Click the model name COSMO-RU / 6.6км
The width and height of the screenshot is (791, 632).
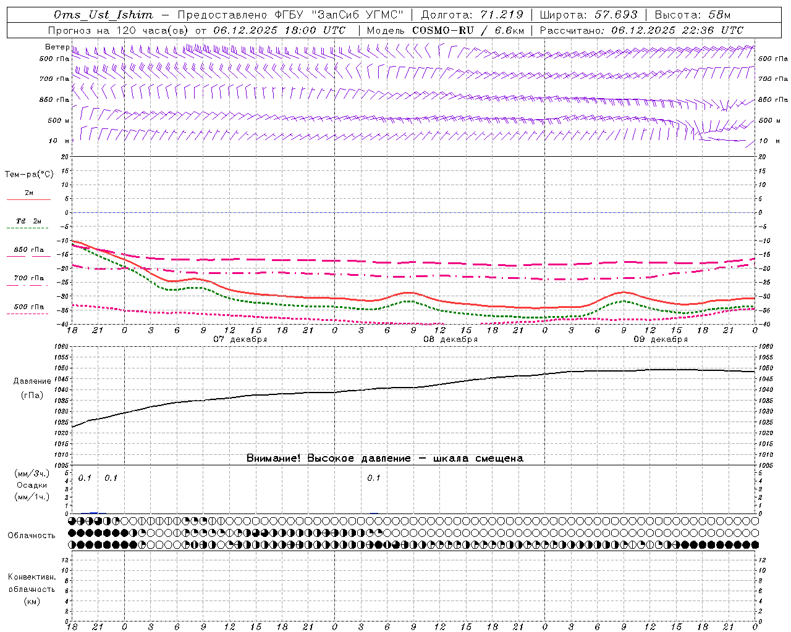(468, 30)
